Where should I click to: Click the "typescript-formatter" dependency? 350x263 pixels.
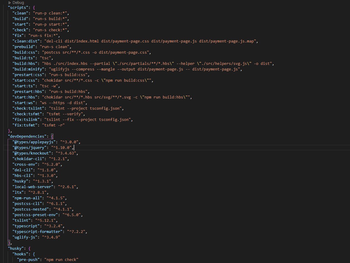click(37, 231)
